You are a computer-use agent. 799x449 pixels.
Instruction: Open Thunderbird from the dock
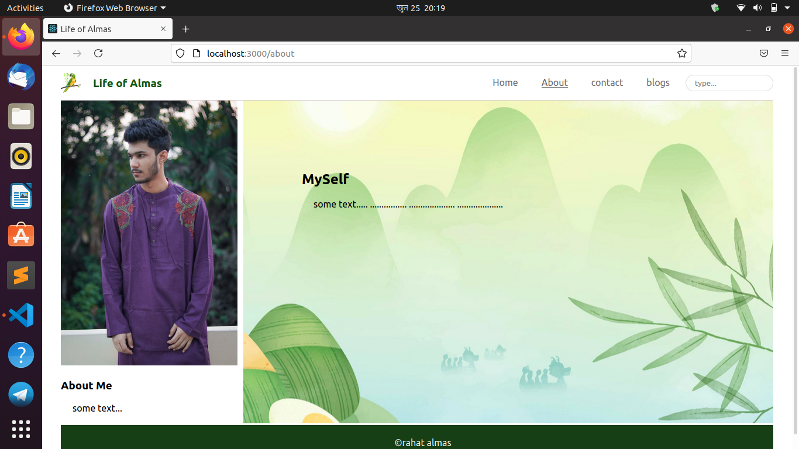pyautogui.click(x=20, y=77)
